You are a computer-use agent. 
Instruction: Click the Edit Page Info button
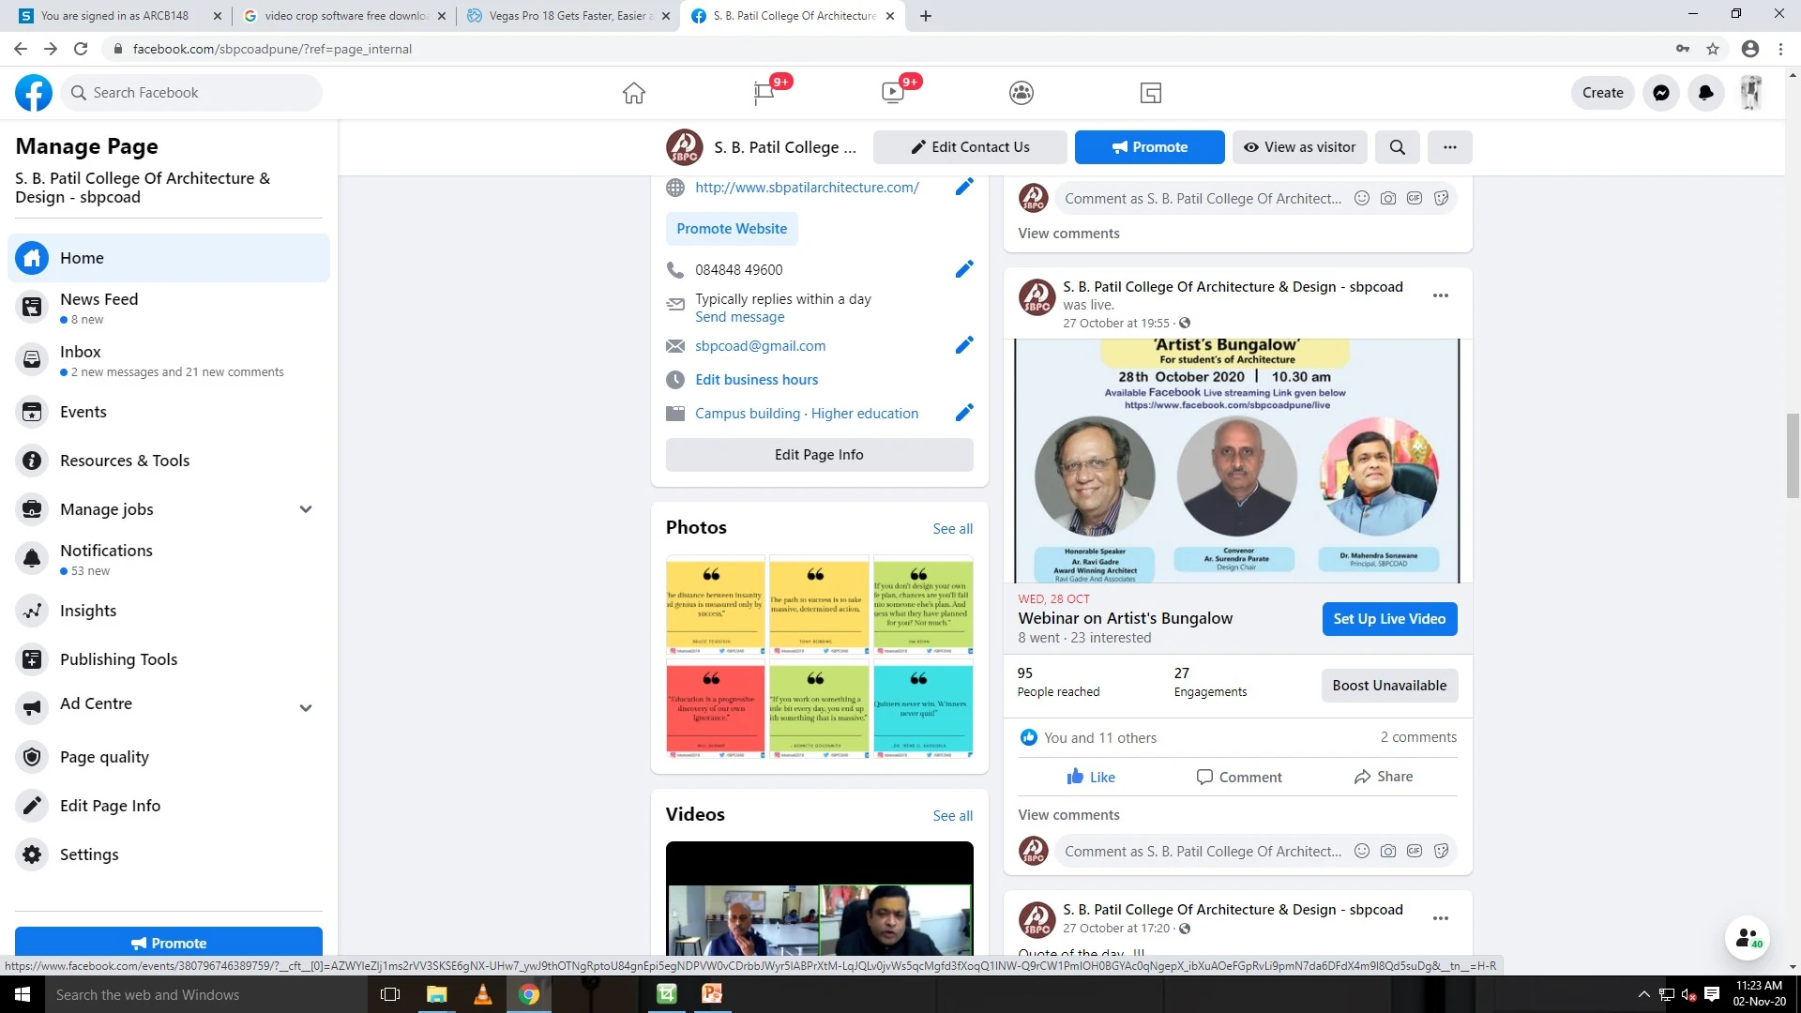[820, 455]
